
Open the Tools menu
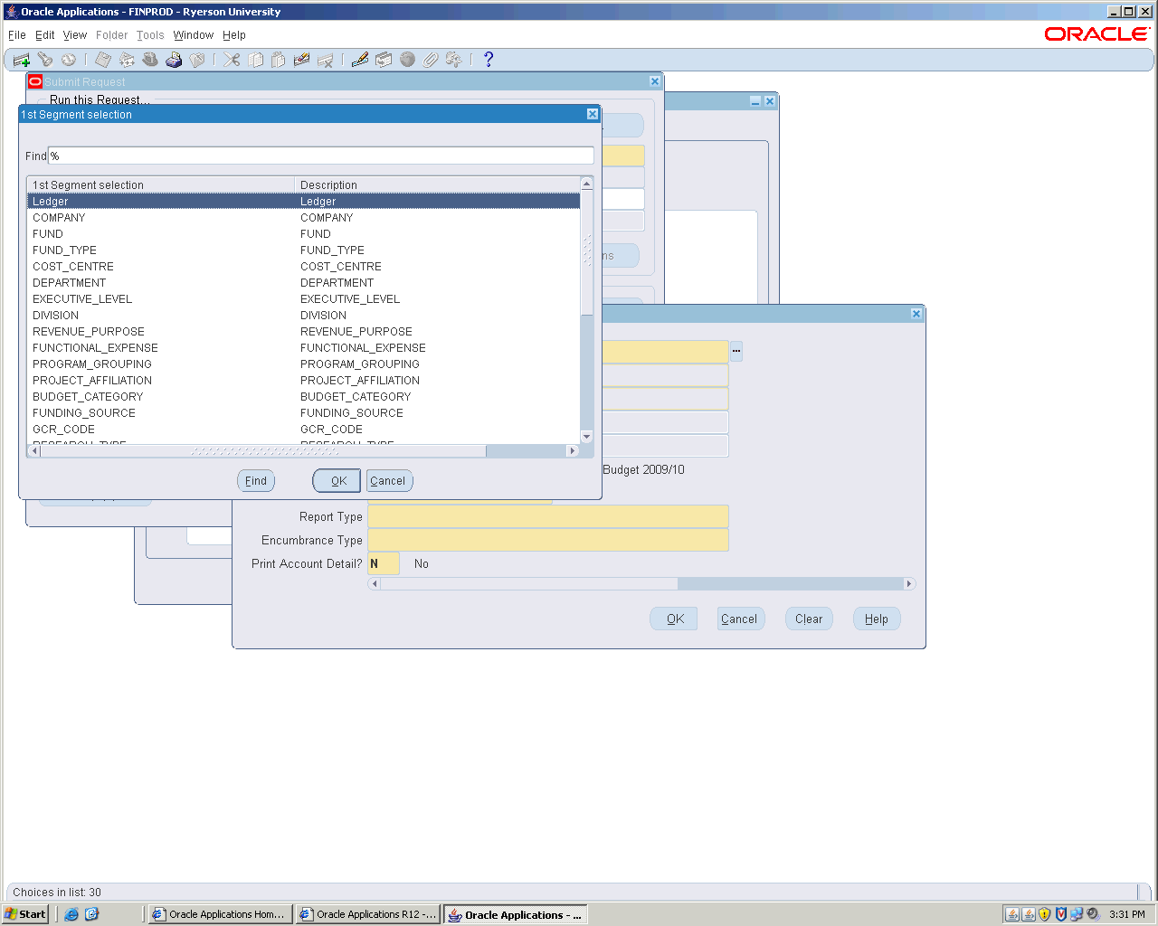pos(150,35)
